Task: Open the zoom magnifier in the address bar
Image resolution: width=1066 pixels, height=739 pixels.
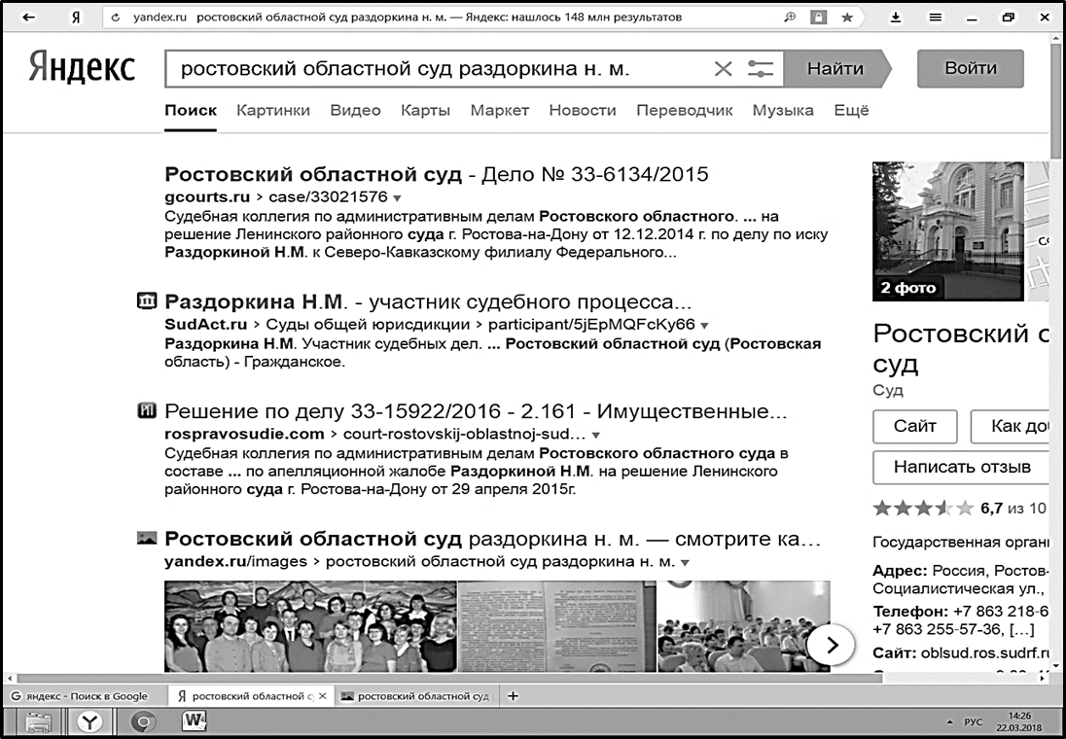Action: [x=790, y=18]
